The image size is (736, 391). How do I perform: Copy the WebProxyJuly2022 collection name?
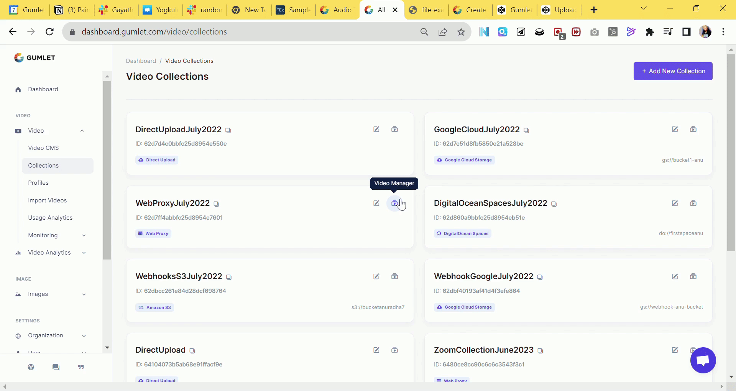tap(216, 204)
